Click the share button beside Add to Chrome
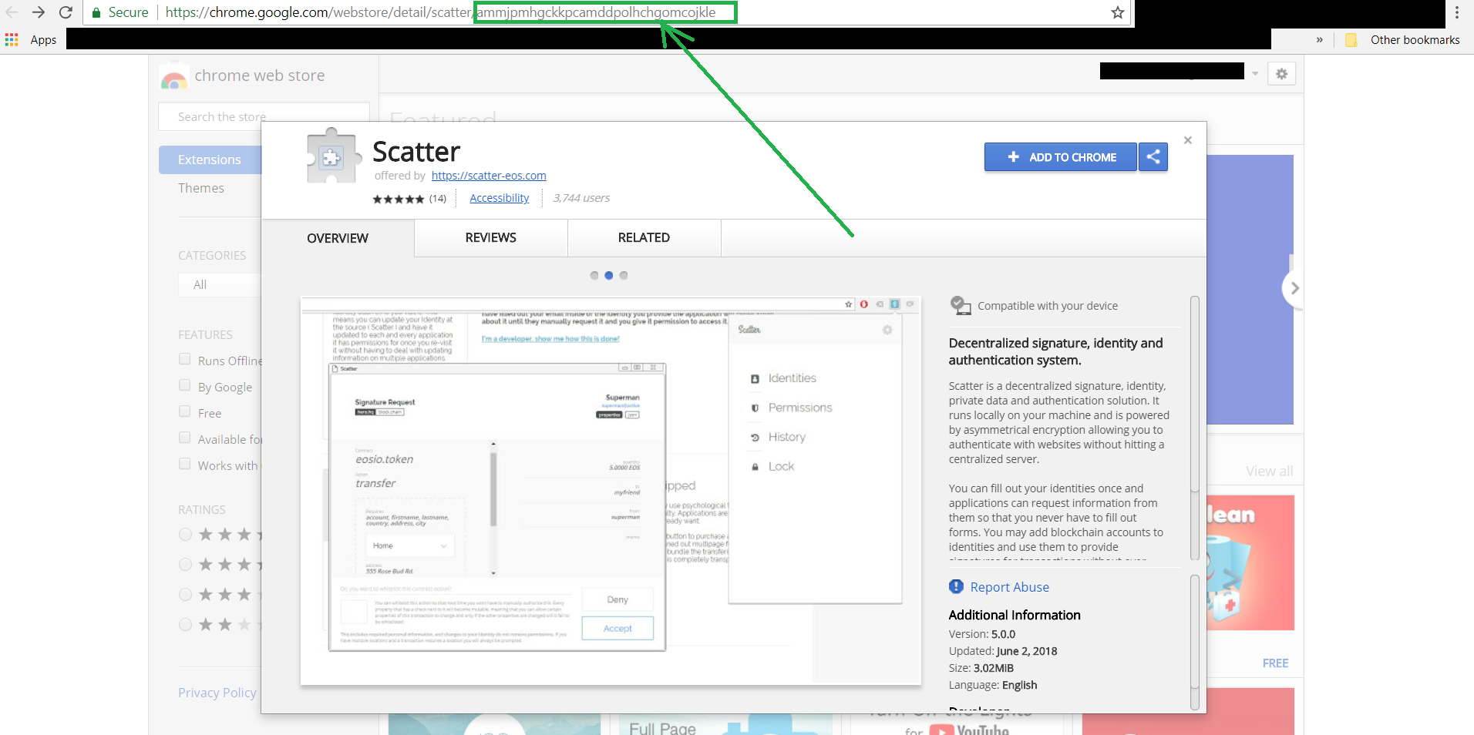This screenshot has width=1474, height=735. pos(1153,157)
